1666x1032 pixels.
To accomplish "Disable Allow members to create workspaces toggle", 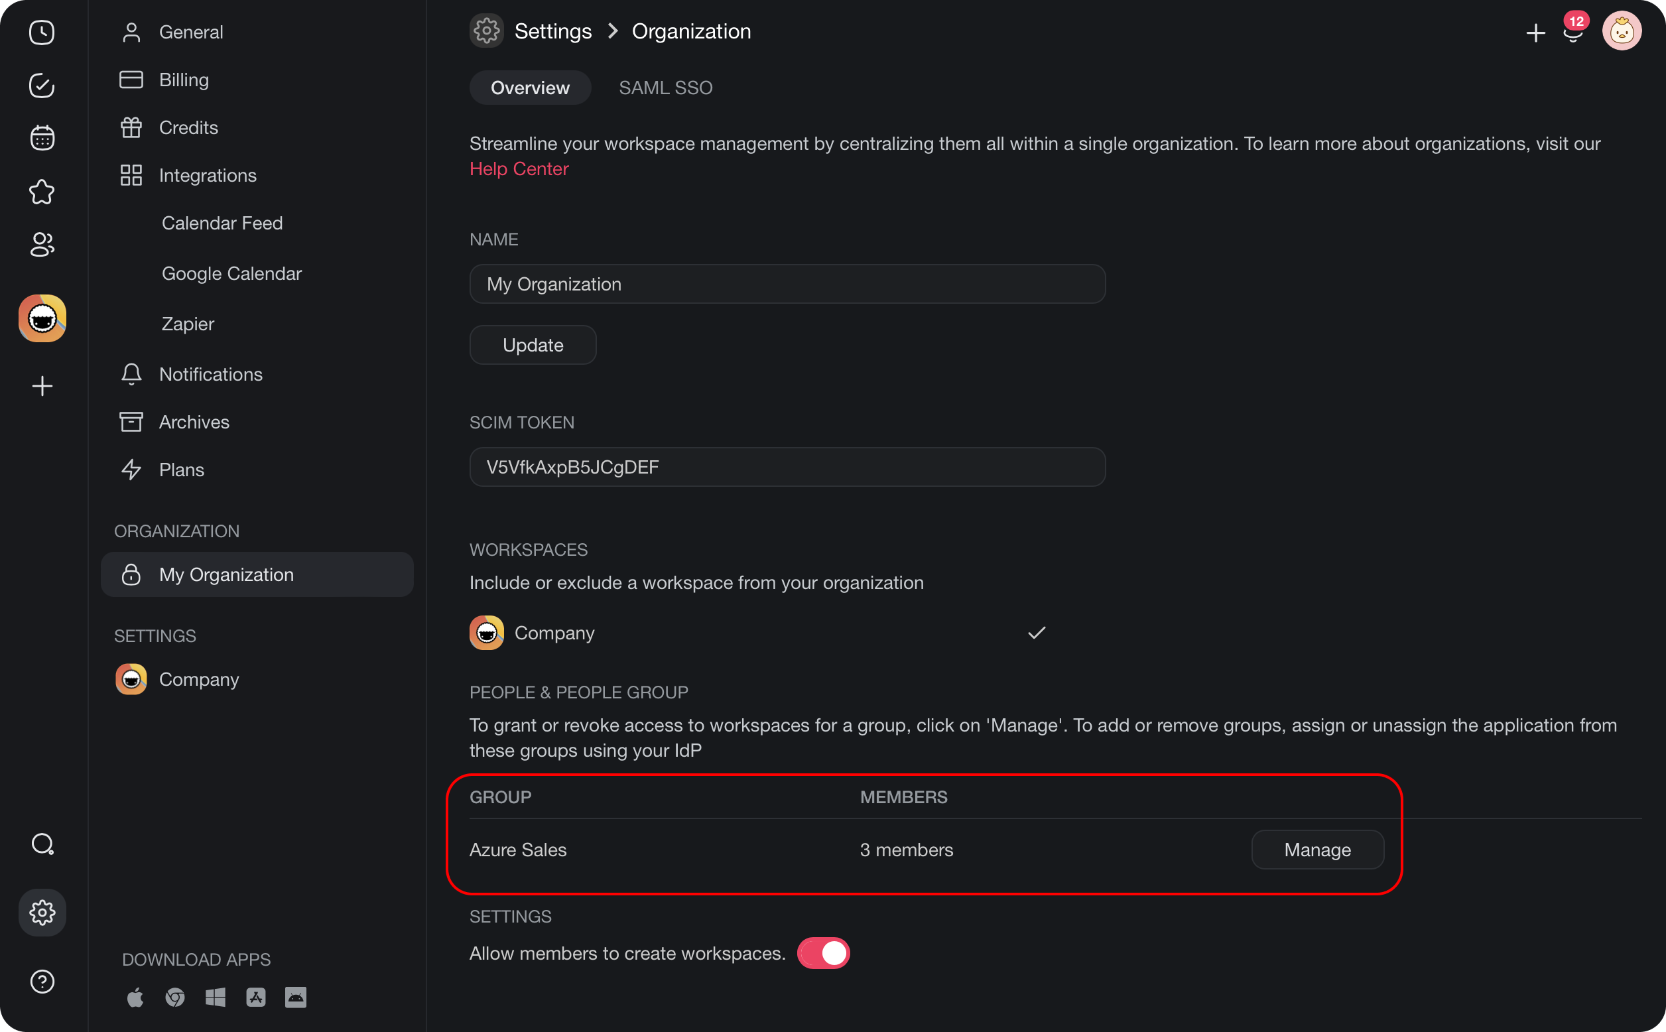I will pos(824,953).
